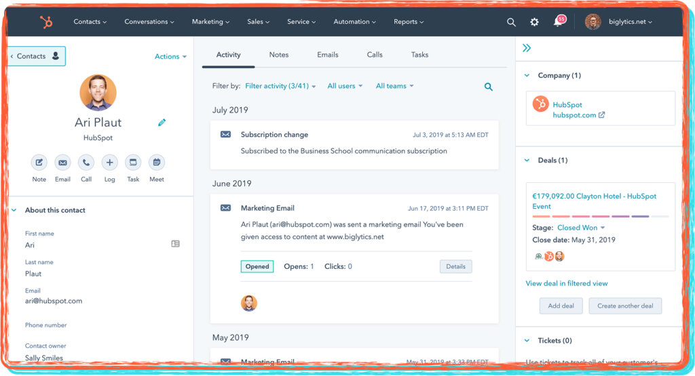This screenshot has width=695, height=376.
Task: Click the First name details card icon
Action: pos(176,244)
